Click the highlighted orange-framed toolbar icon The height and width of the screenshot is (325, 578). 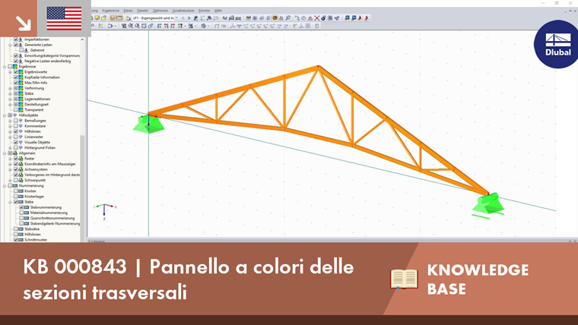275,18
